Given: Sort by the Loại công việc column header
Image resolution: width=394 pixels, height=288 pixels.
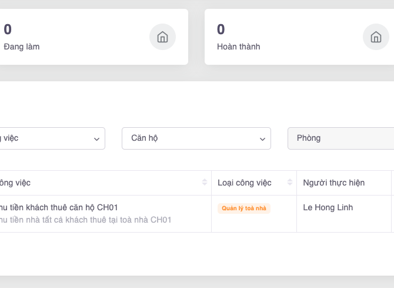Looking at the screenshot, I should [245, 183].
